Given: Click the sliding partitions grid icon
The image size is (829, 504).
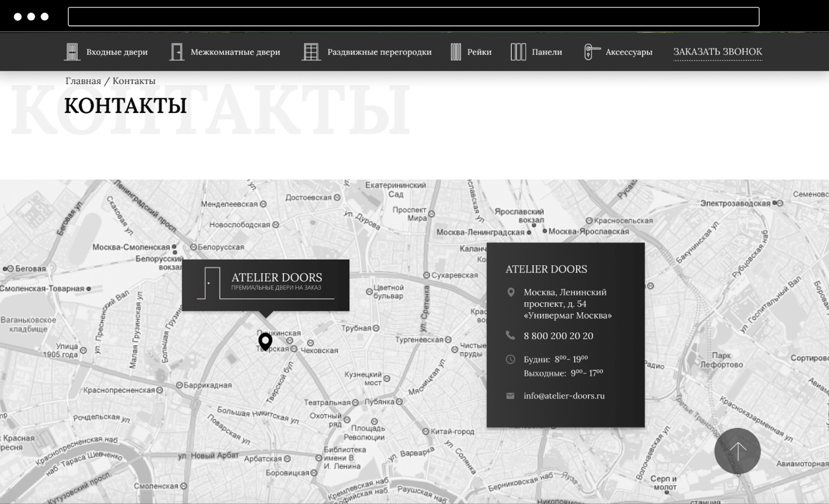Looking at the screenshot, I should coord(311,52).
